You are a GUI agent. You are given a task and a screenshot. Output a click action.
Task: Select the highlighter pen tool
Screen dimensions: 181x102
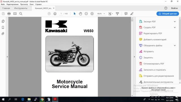tap(132, 14)
